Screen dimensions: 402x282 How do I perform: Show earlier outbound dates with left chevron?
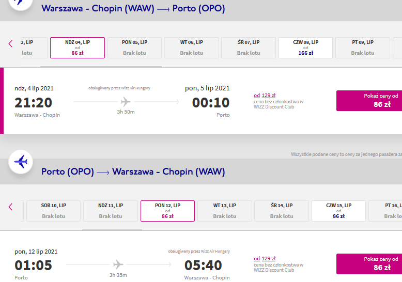[x=10, y=43]
